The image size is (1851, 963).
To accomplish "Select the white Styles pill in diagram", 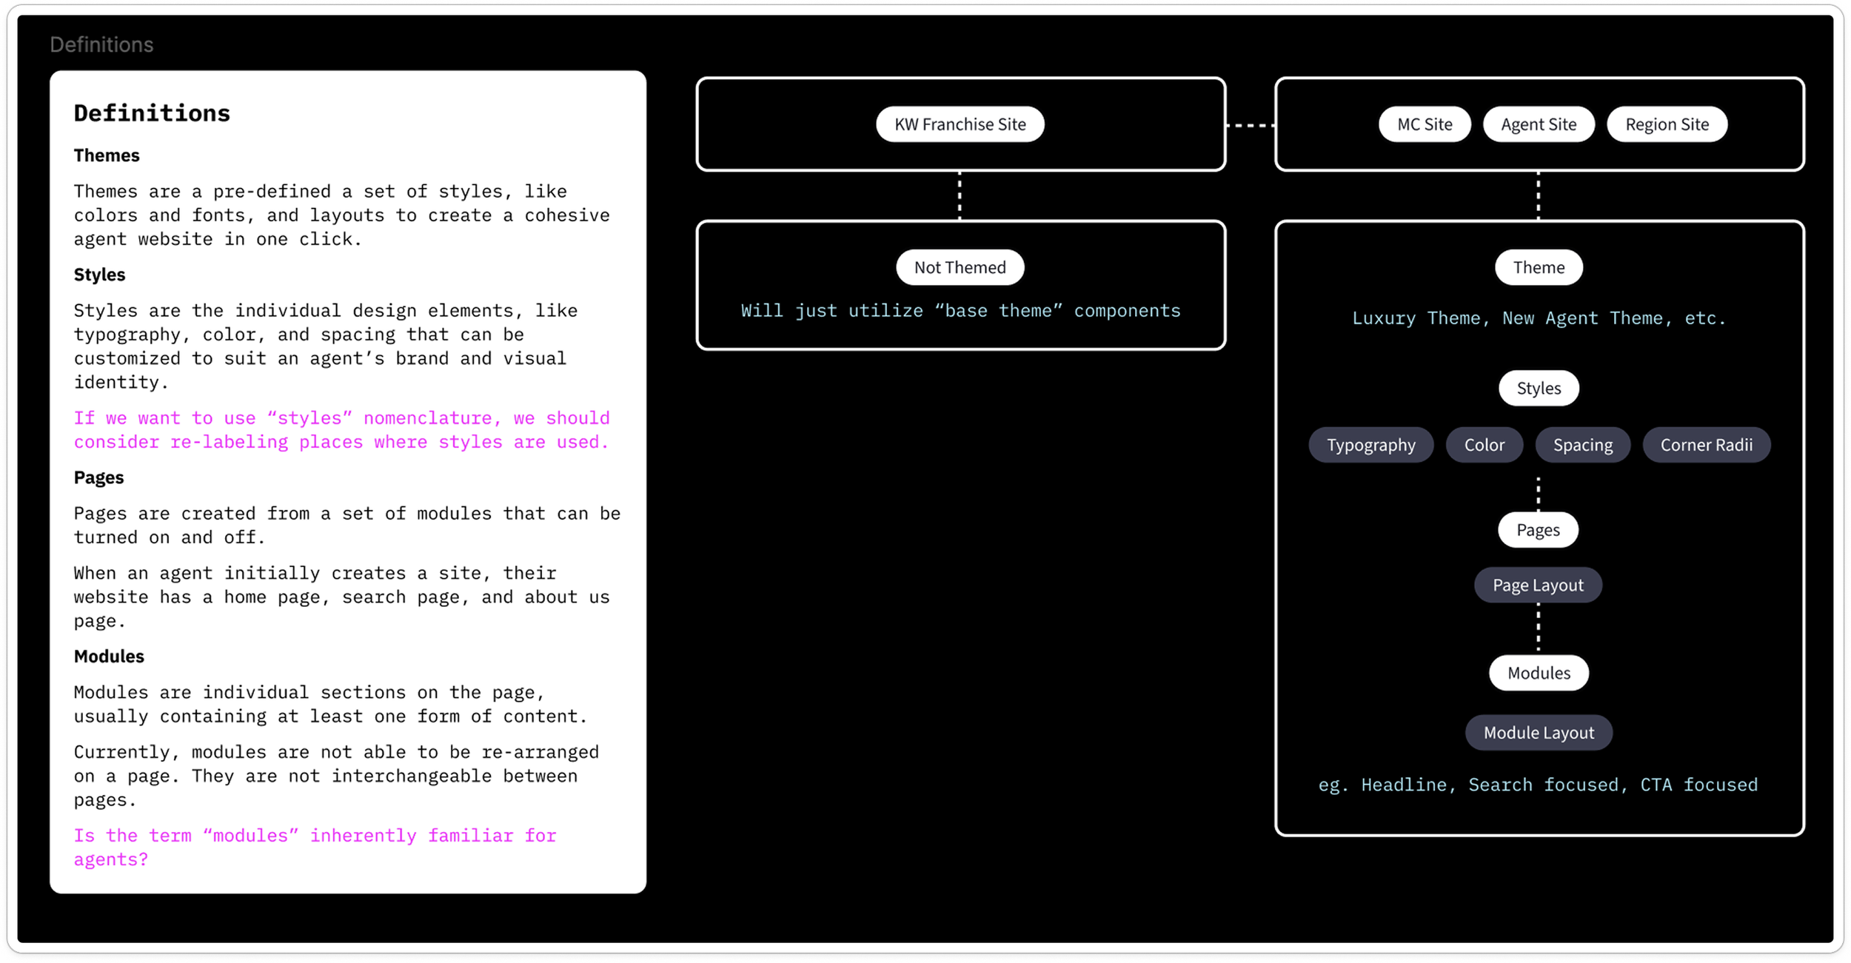I will 1539,388.
